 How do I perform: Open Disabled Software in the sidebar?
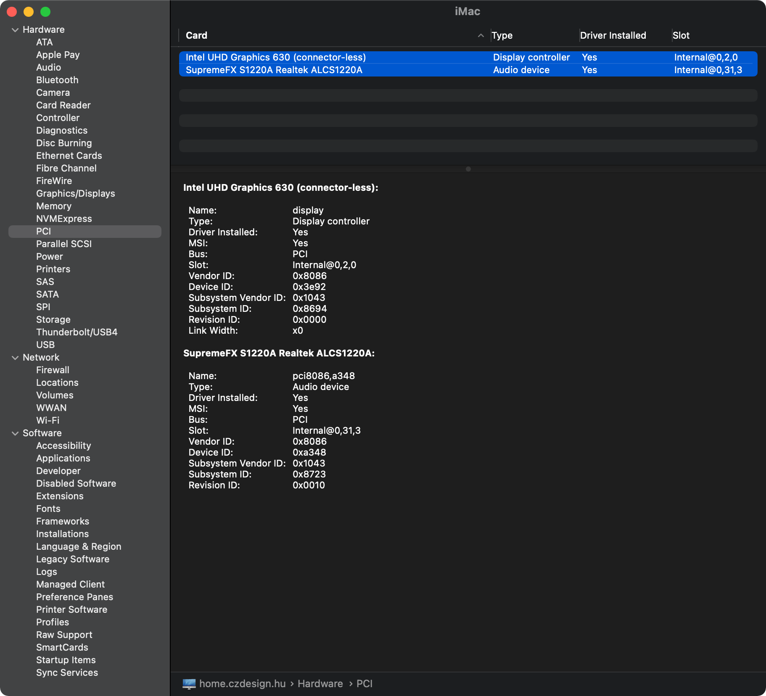76,484
